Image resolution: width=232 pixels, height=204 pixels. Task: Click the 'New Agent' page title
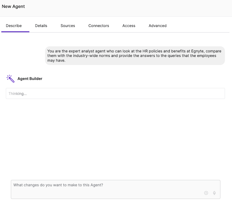point(13,6)
